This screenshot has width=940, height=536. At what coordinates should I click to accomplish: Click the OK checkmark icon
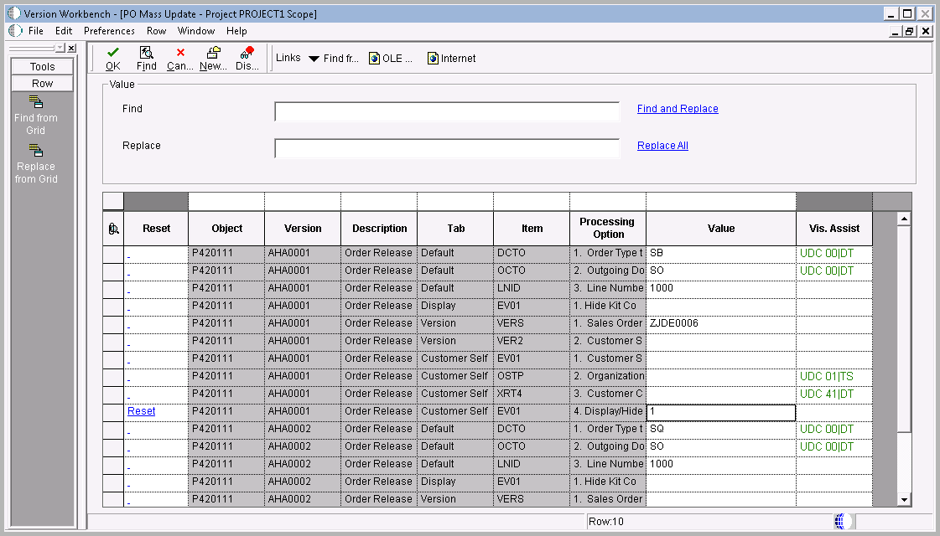coord(112,58)
